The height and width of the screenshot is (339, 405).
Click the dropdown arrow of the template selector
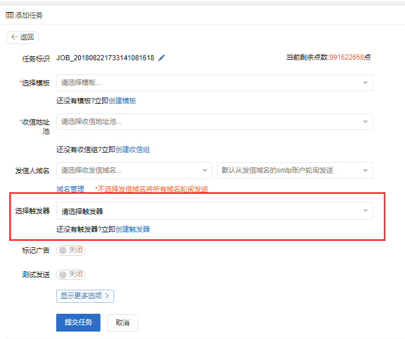pos(365,83)
